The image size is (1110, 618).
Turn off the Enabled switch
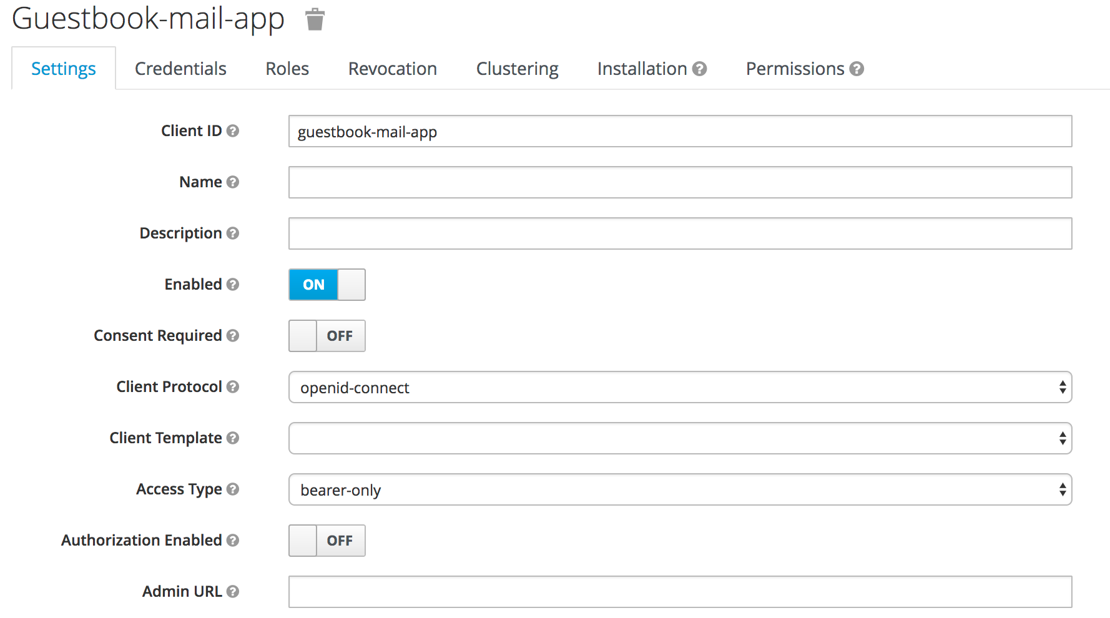tap(327, 285)
